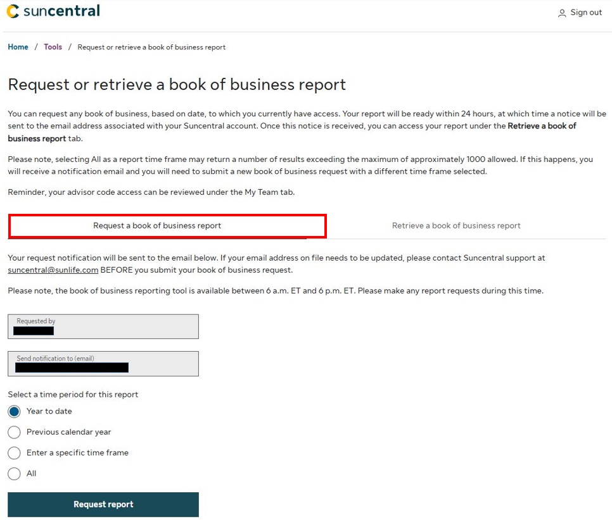612x520 pixels.
Task: Open Retrieve a book of business report tab
Action: pos(456,226)
